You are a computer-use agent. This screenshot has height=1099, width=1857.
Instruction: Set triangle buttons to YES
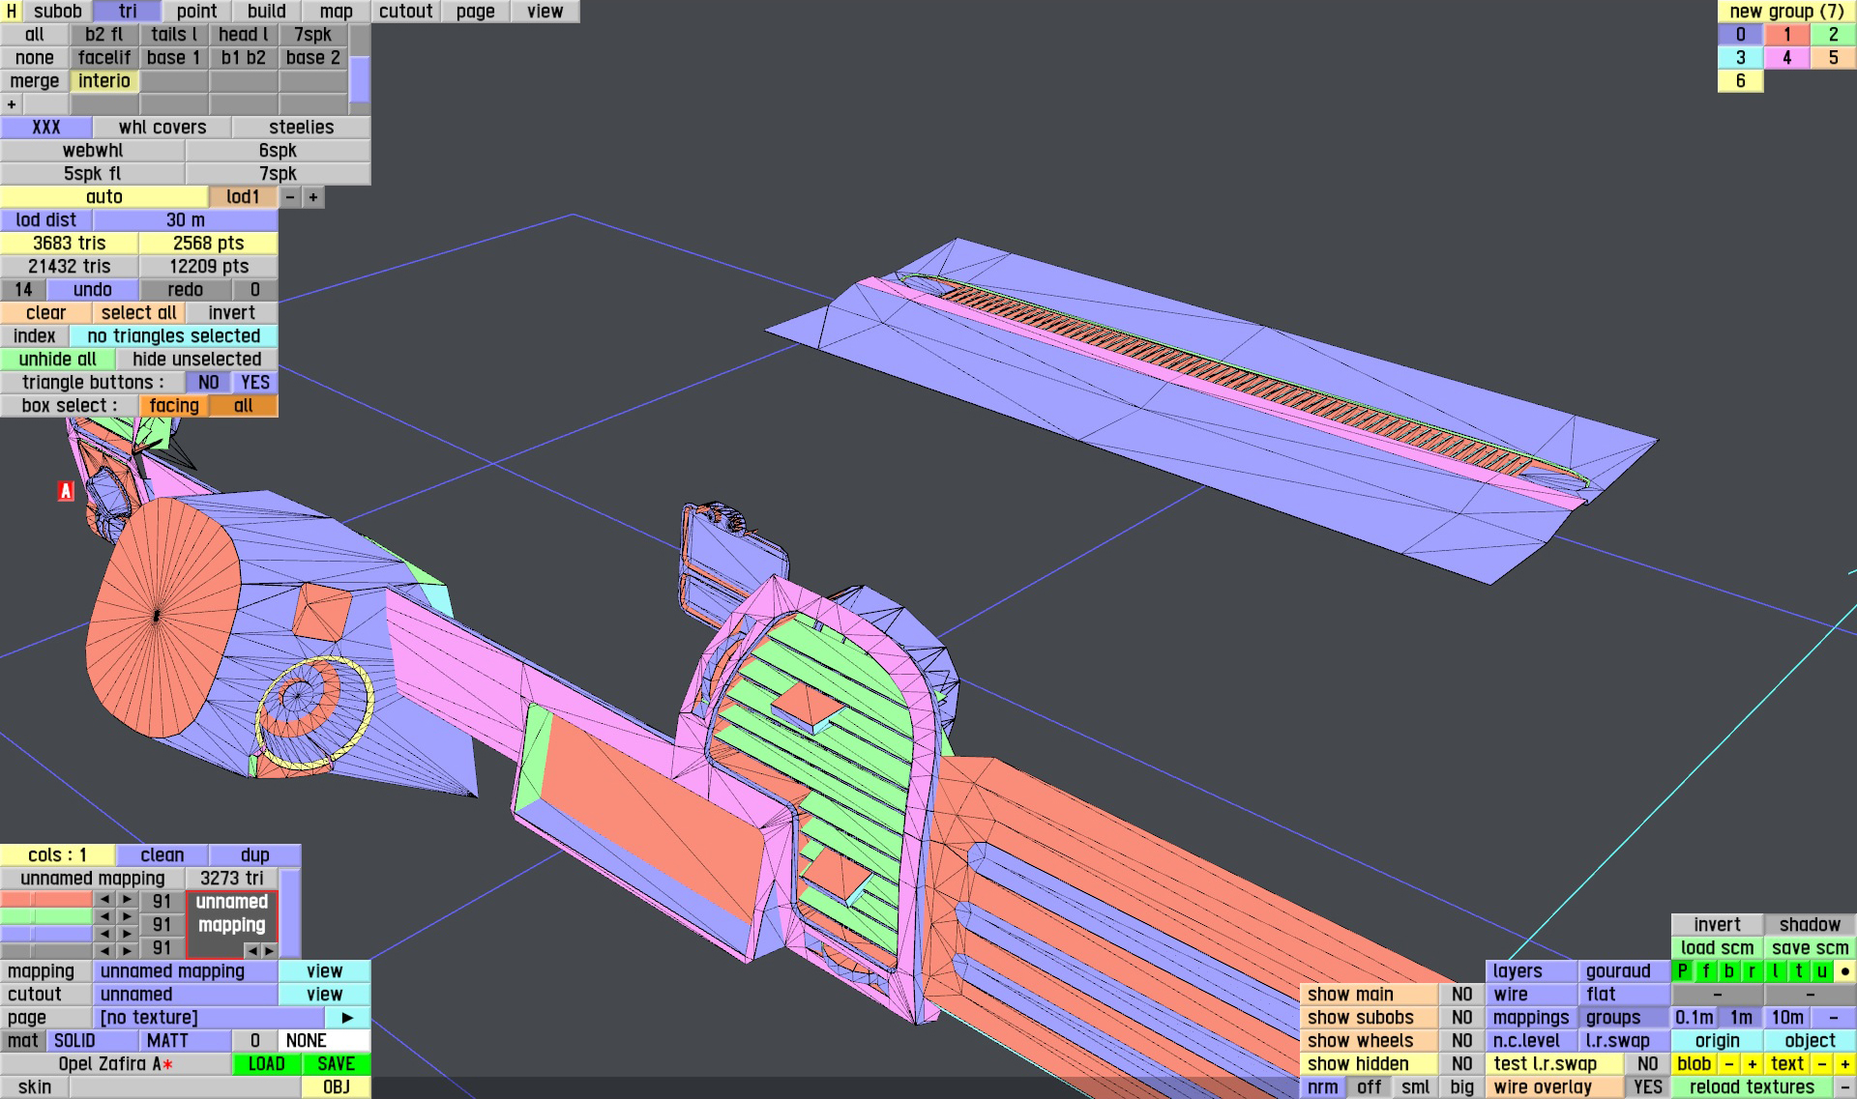click(255, 383)
